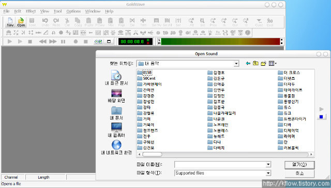Click 내 문서 in places bar
Screen dimensions: 331x188
(x=116, y=113)
